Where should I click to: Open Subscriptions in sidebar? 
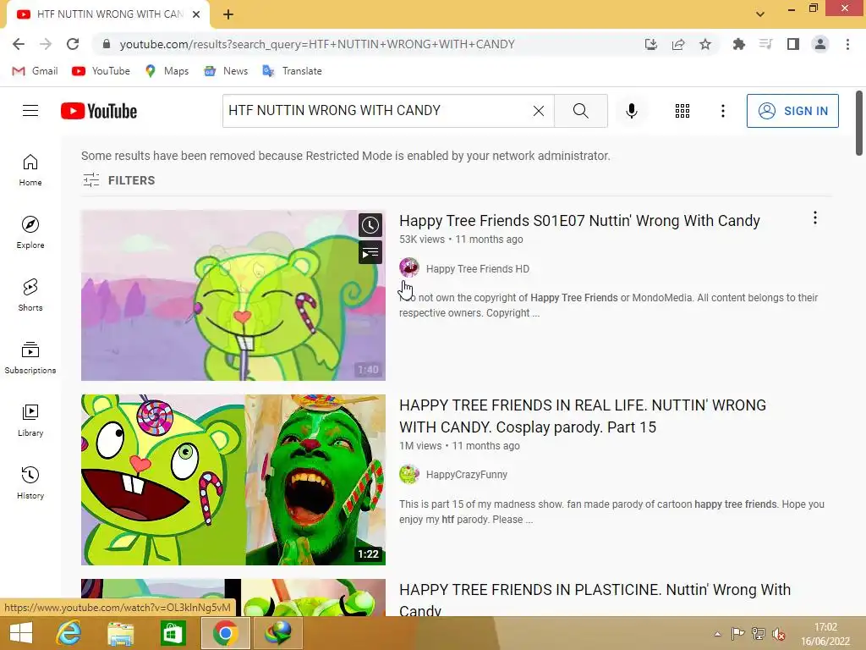(30, 358)
